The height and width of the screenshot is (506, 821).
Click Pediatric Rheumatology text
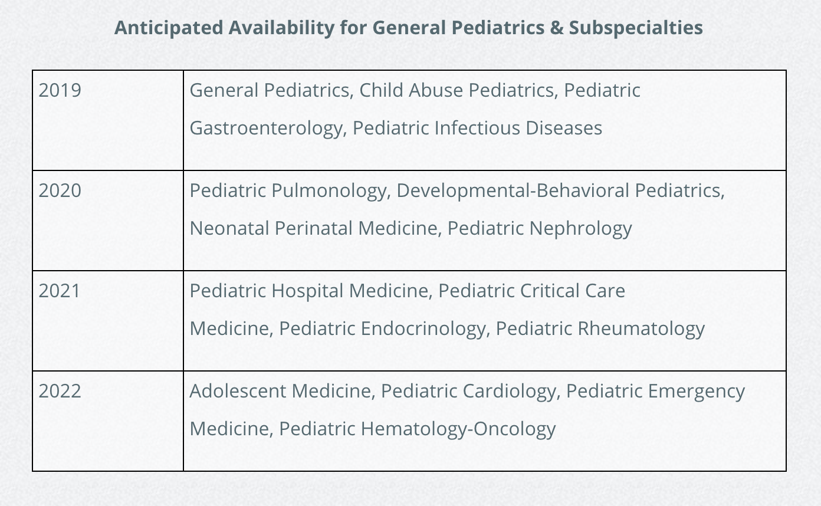pyautogui.click(x=600, y=328)
